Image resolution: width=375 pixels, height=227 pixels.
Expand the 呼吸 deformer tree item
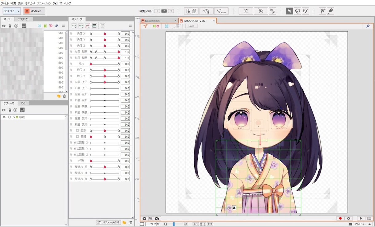coord(14,117)
